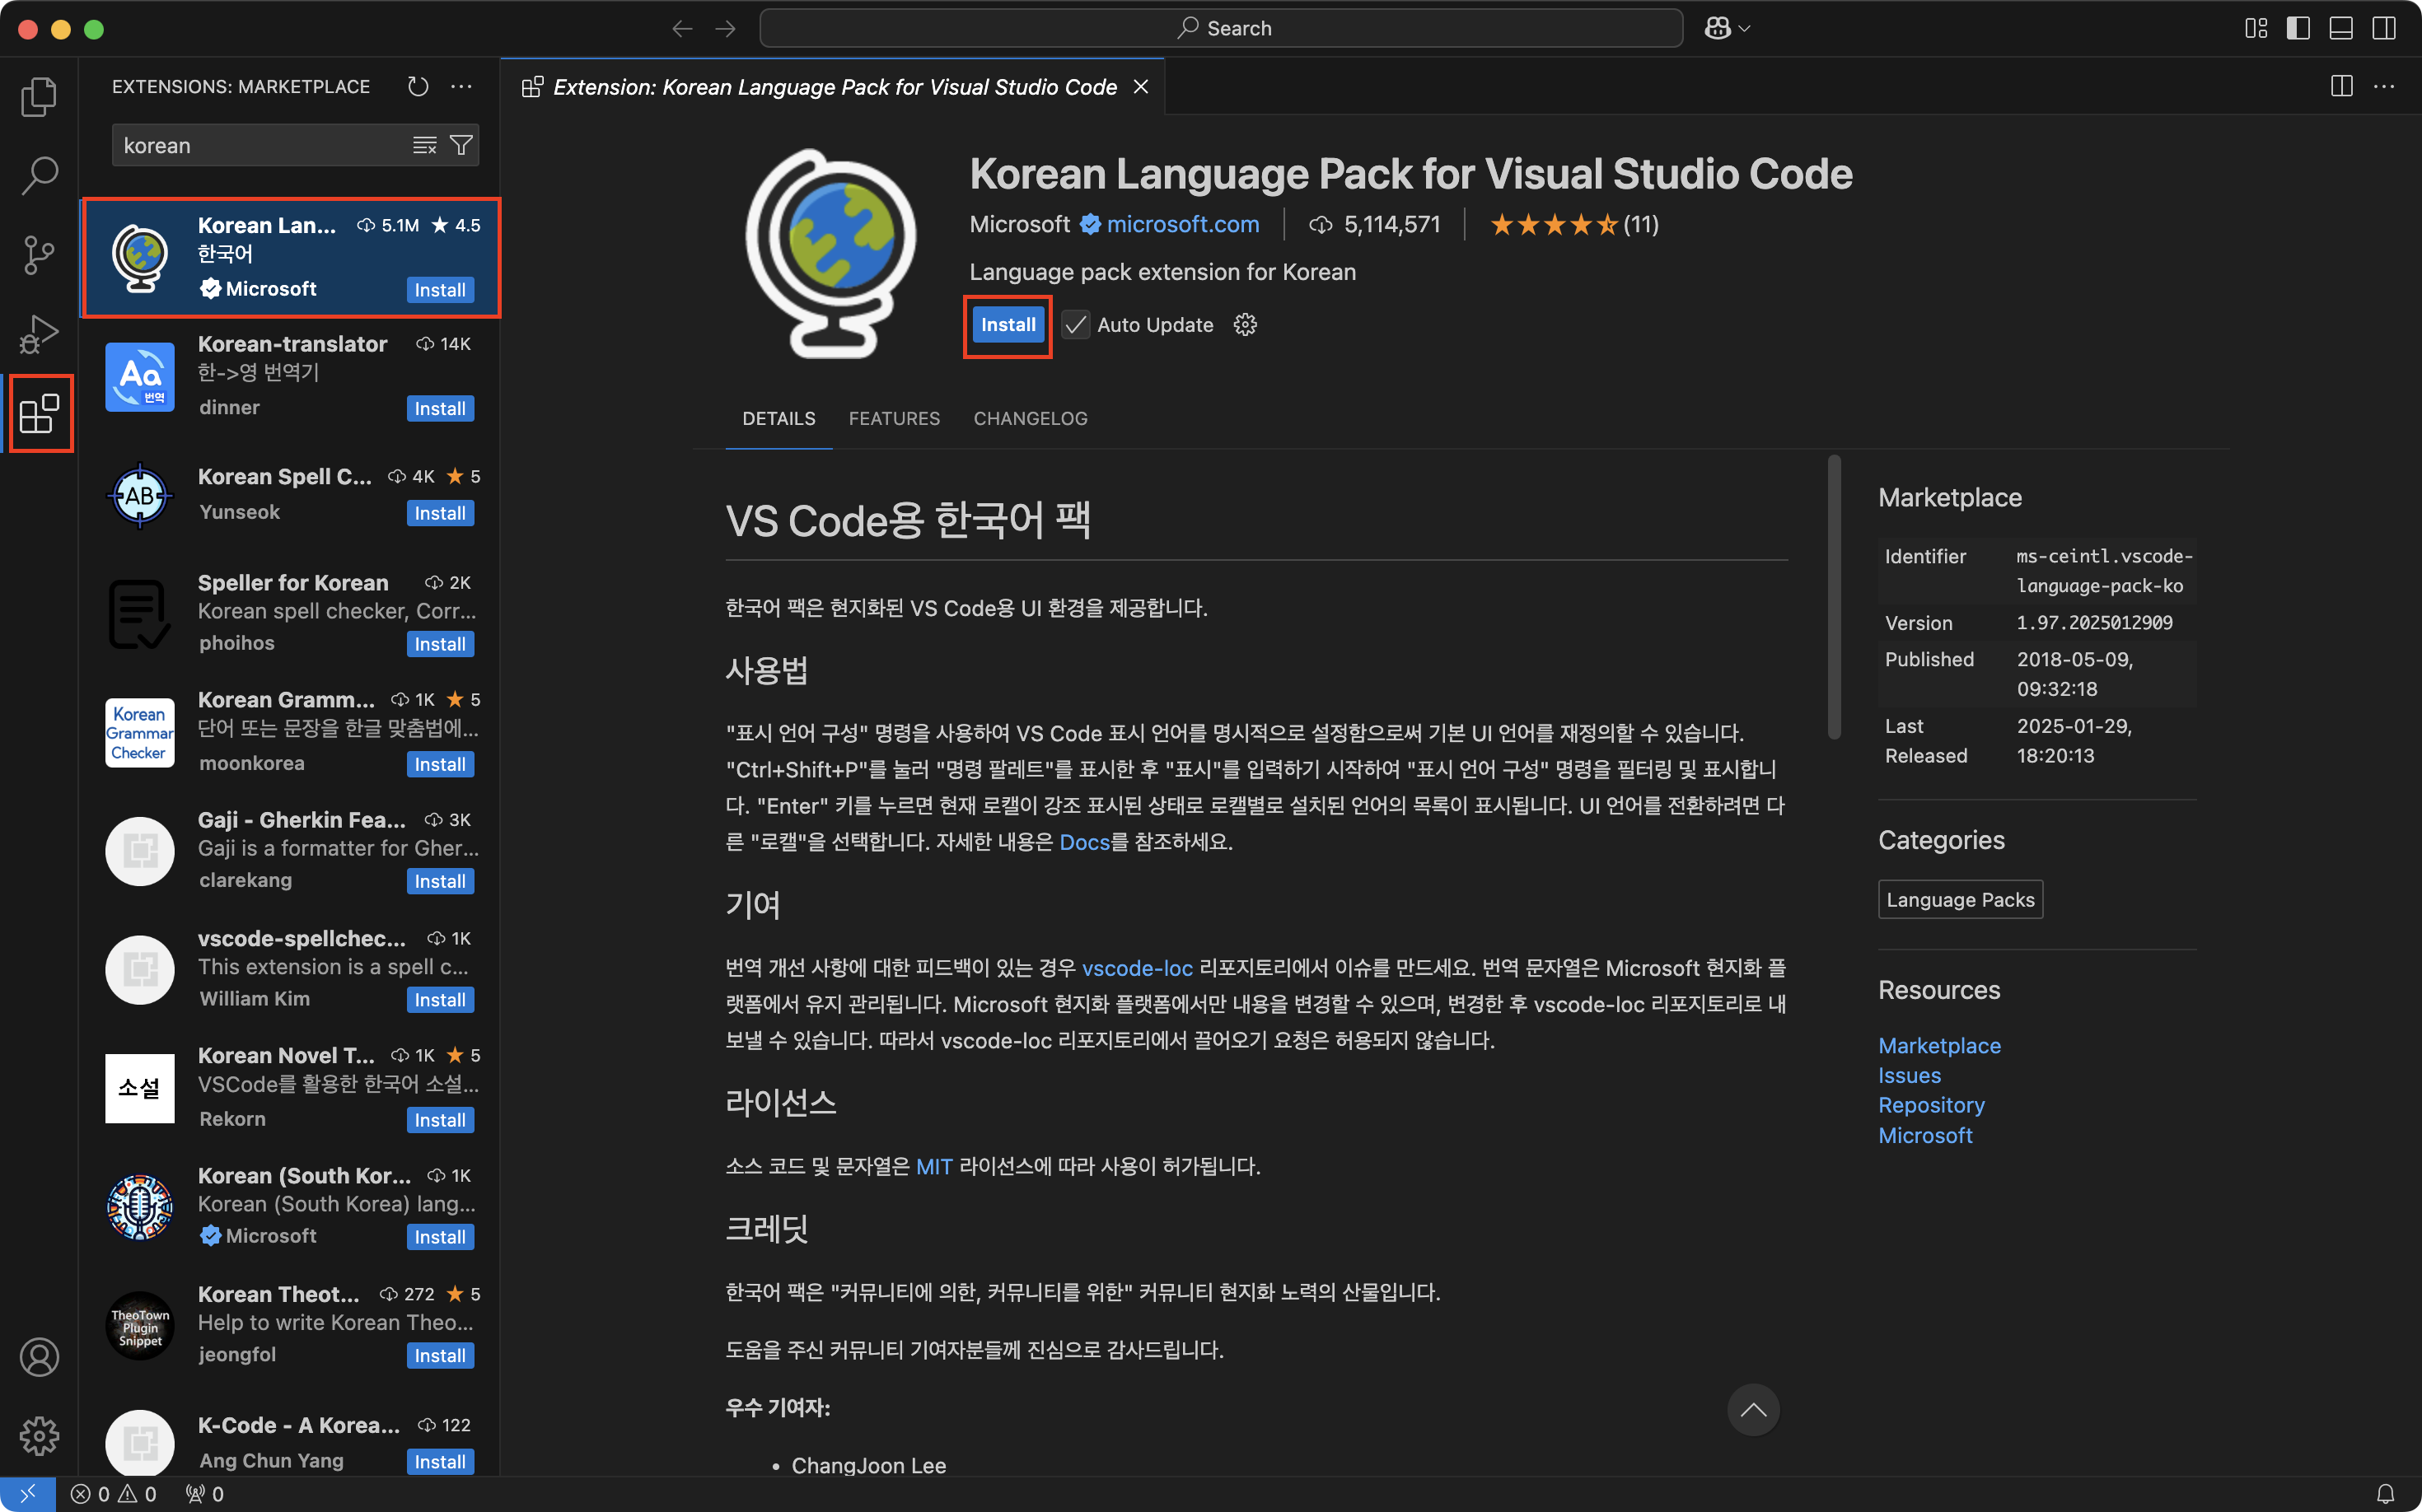
Task: Click the extension settings gear icon
Action: [x=1245, y=325]
